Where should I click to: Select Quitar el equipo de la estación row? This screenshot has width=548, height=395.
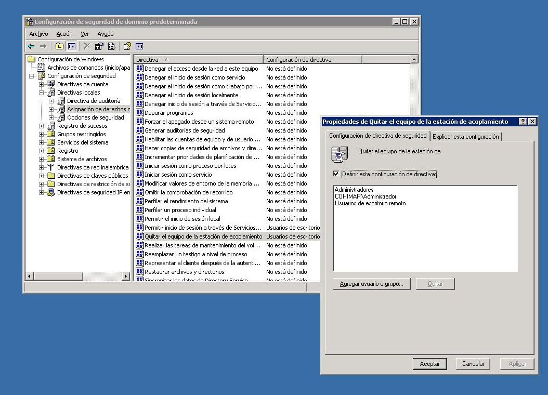click(228, 236)
